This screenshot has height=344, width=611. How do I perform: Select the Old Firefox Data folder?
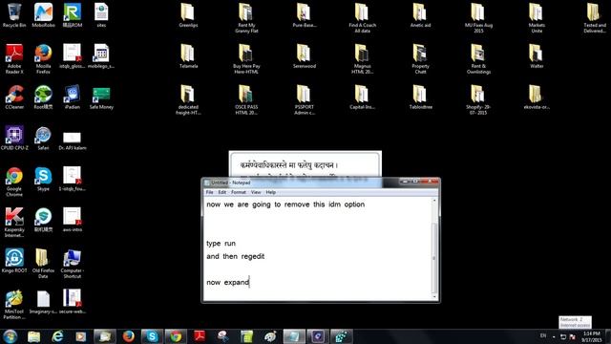pos(43,264)
